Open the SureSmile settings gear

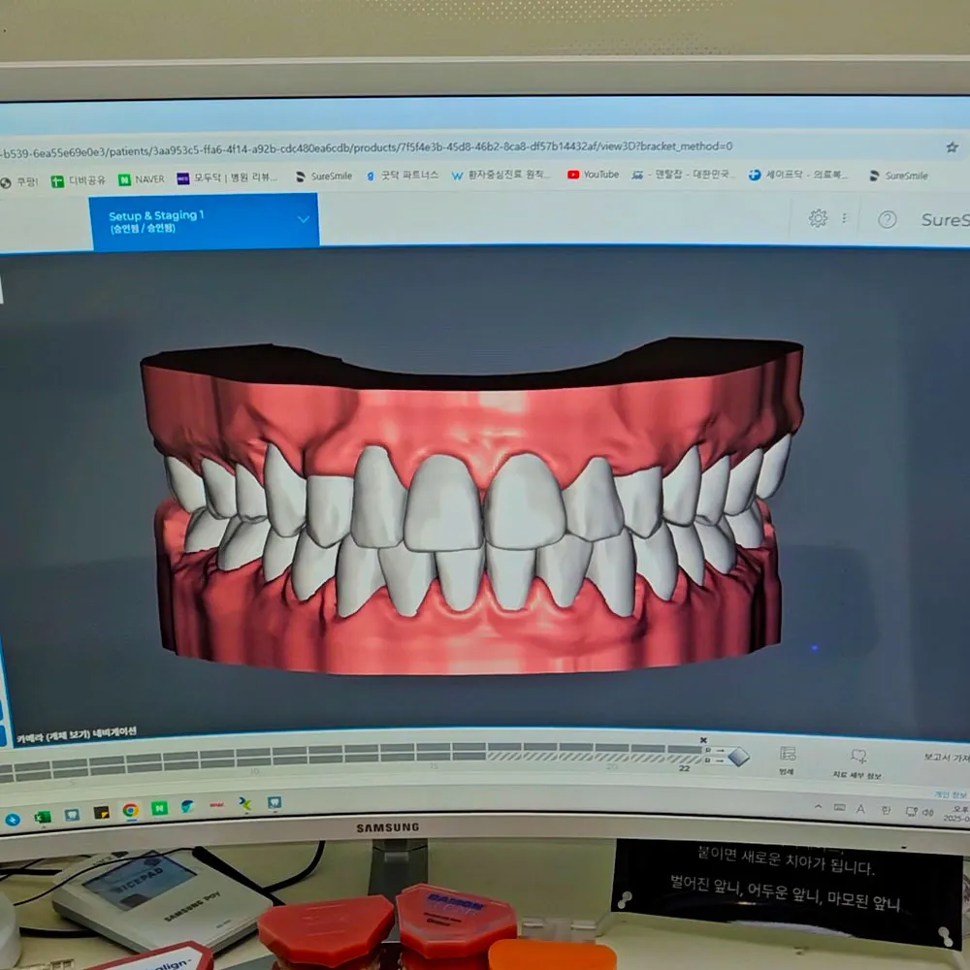click(818, 217)
